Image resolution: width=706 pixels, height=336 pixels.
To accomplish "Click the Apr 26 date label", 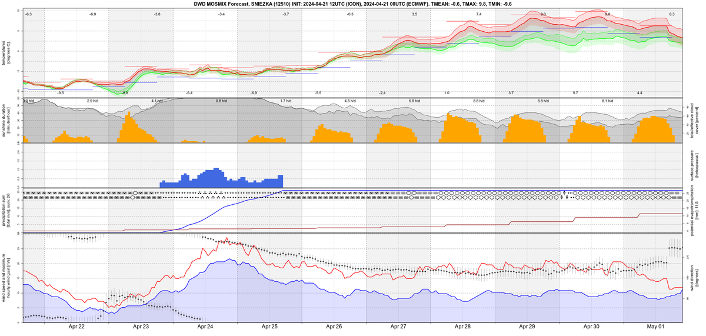I will coord(334,327).
